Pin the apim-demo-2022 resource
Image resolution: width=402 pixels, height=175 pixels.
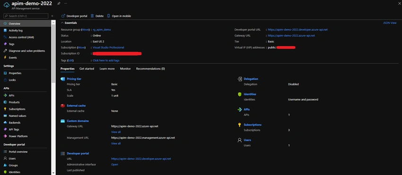coord(59,3)
